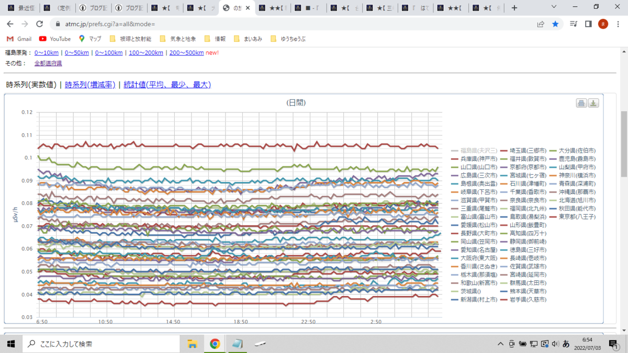Open the Gmail bookmark
The image size is (628, 353).
[19, 39]
